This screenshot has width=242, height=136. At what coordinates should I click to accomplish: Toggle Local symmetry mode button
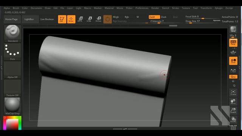[x=233, y=61]
